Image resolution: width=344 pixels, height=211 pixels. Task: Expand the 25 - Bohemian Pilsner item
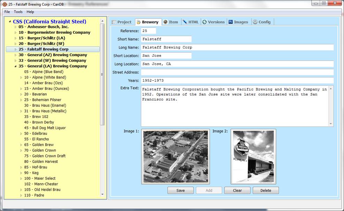21,100
